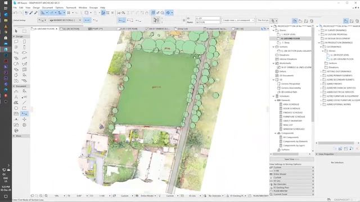Expand the 01 SURVEY DRAWINGS folder
Viewport: 360px width, 202px height.
pyautogui.click(x=319, y=30)
